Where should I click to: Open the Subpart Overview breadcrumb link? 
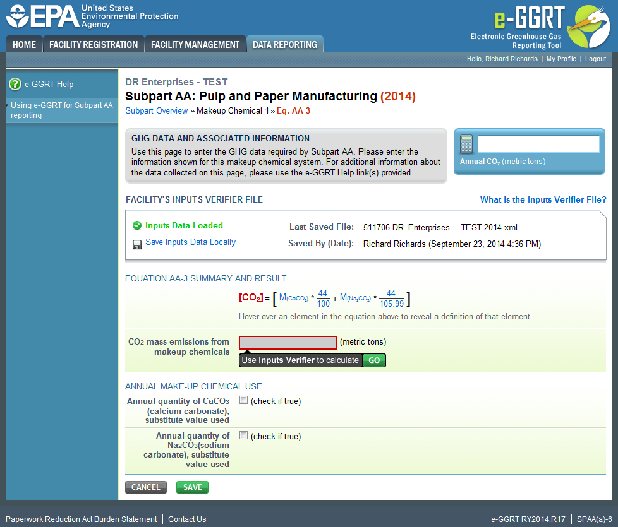coord(156,110)
